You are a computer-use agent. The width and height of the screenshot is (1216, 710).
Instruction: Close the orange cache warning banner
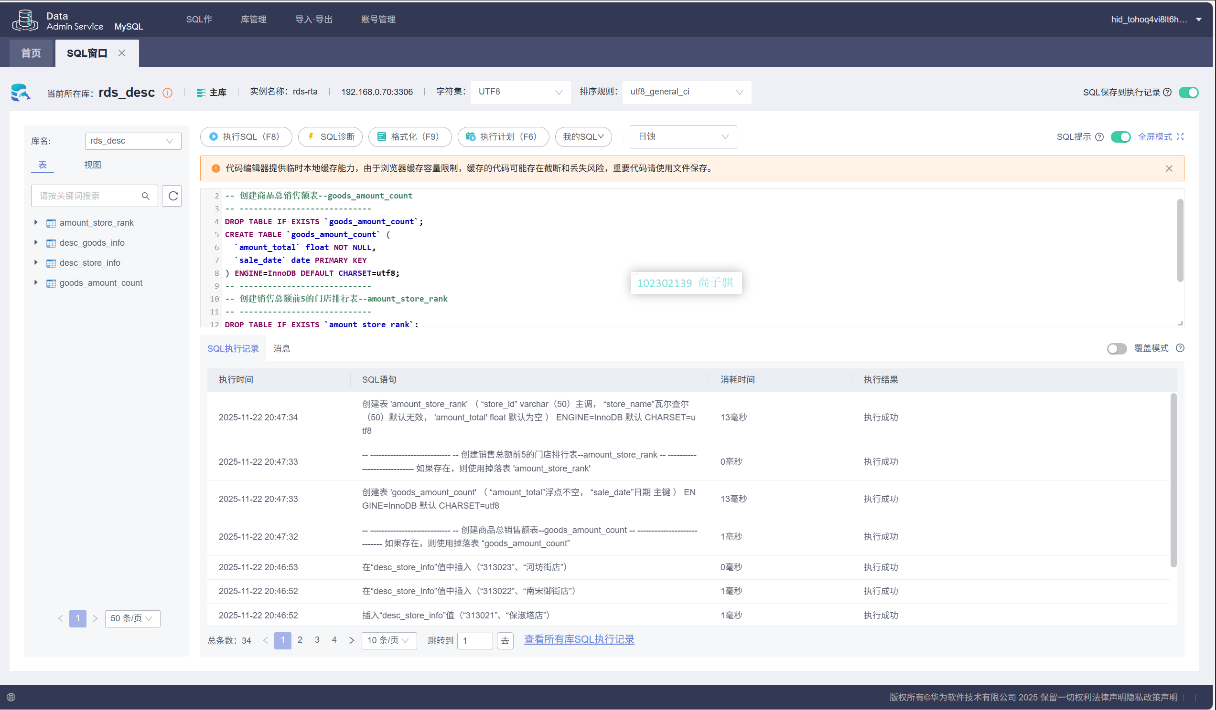coord(1169,168)
